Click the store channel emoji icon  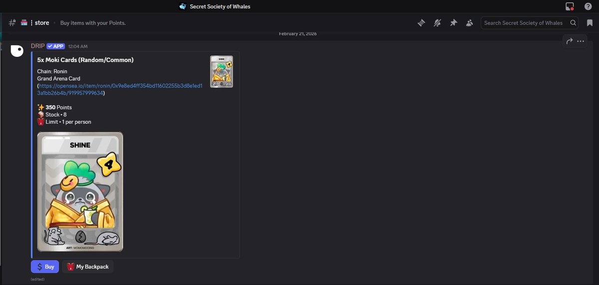[24, 23]
